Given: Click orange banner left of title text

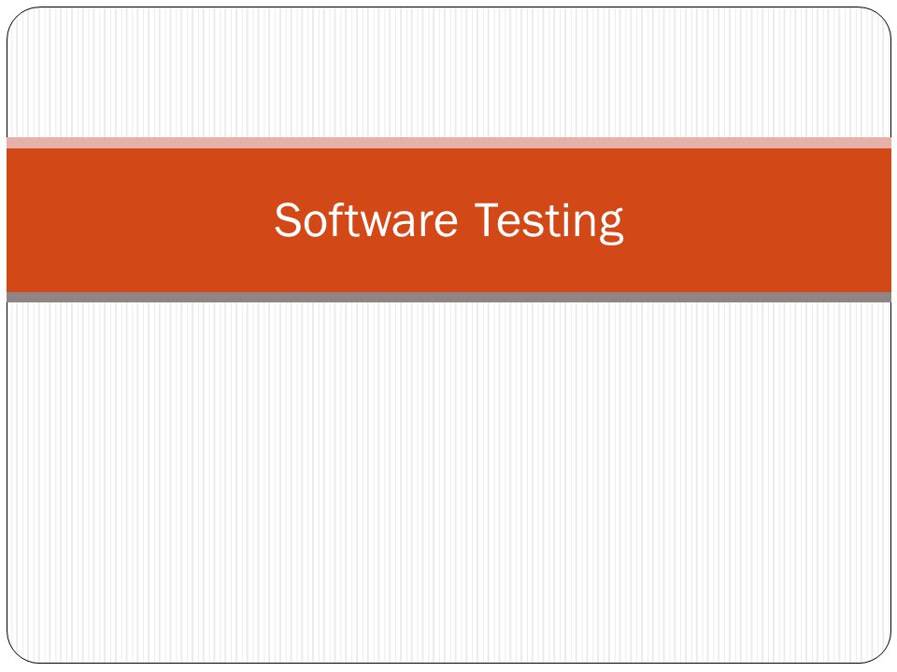Looking at the screenshot, I should 140,220.
